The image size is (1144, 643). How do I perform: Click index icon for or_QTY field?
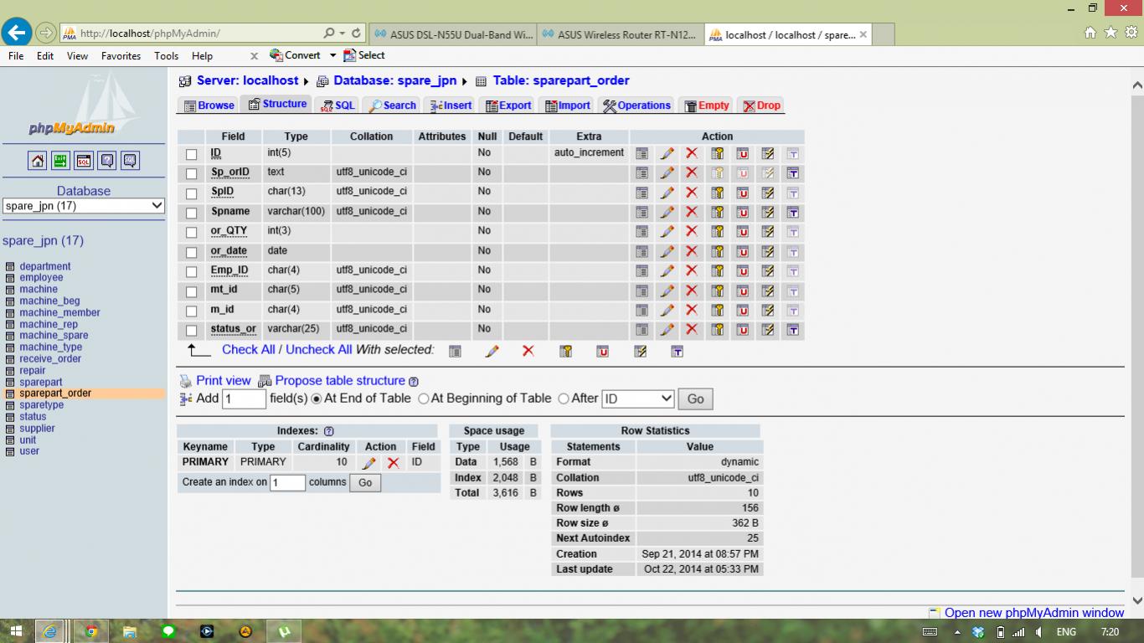(x=767, y=232)
